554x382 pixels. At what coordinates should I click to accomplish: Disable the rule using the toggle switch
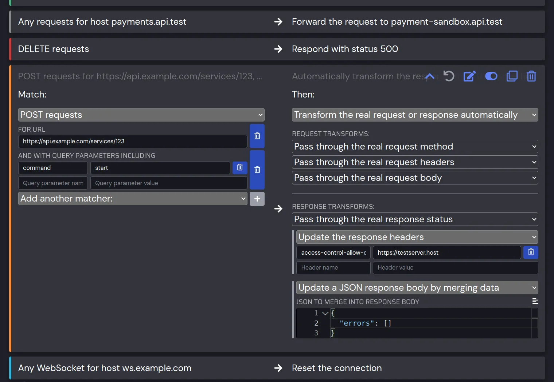coord(491,76)
